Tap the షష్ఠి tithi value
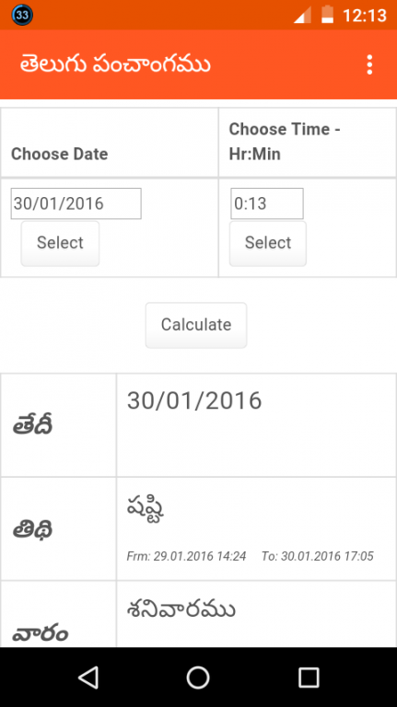This screenshot has width=397, height=707. 146,509
